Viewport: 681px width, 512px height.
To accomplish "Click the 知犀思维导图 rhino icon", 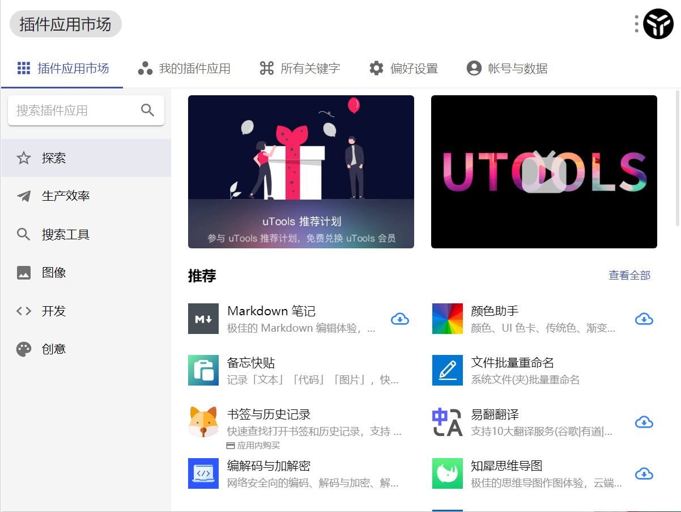I will coord(448,473).
